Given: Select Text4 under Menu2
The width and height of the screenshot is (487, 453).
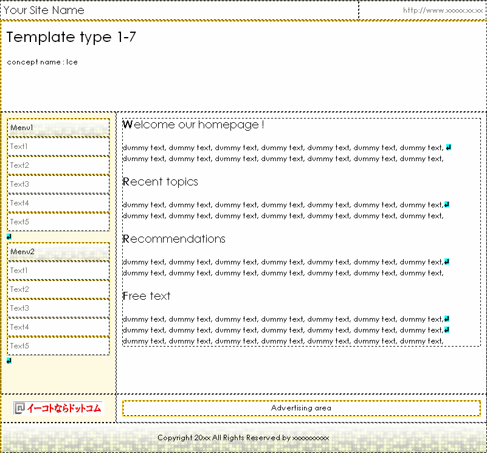Looking at the screenshot, I should [58, 327].
